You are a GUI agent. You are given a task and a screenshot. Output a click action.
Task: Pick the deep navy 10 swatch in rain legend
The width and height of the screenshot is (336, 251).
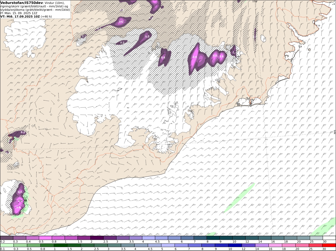click(x=235, y=245)
